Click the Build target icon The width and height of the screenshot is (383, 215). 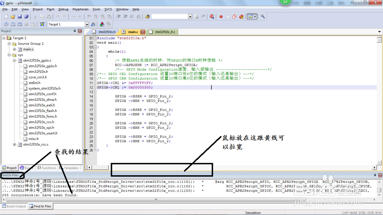click(13, 24)
